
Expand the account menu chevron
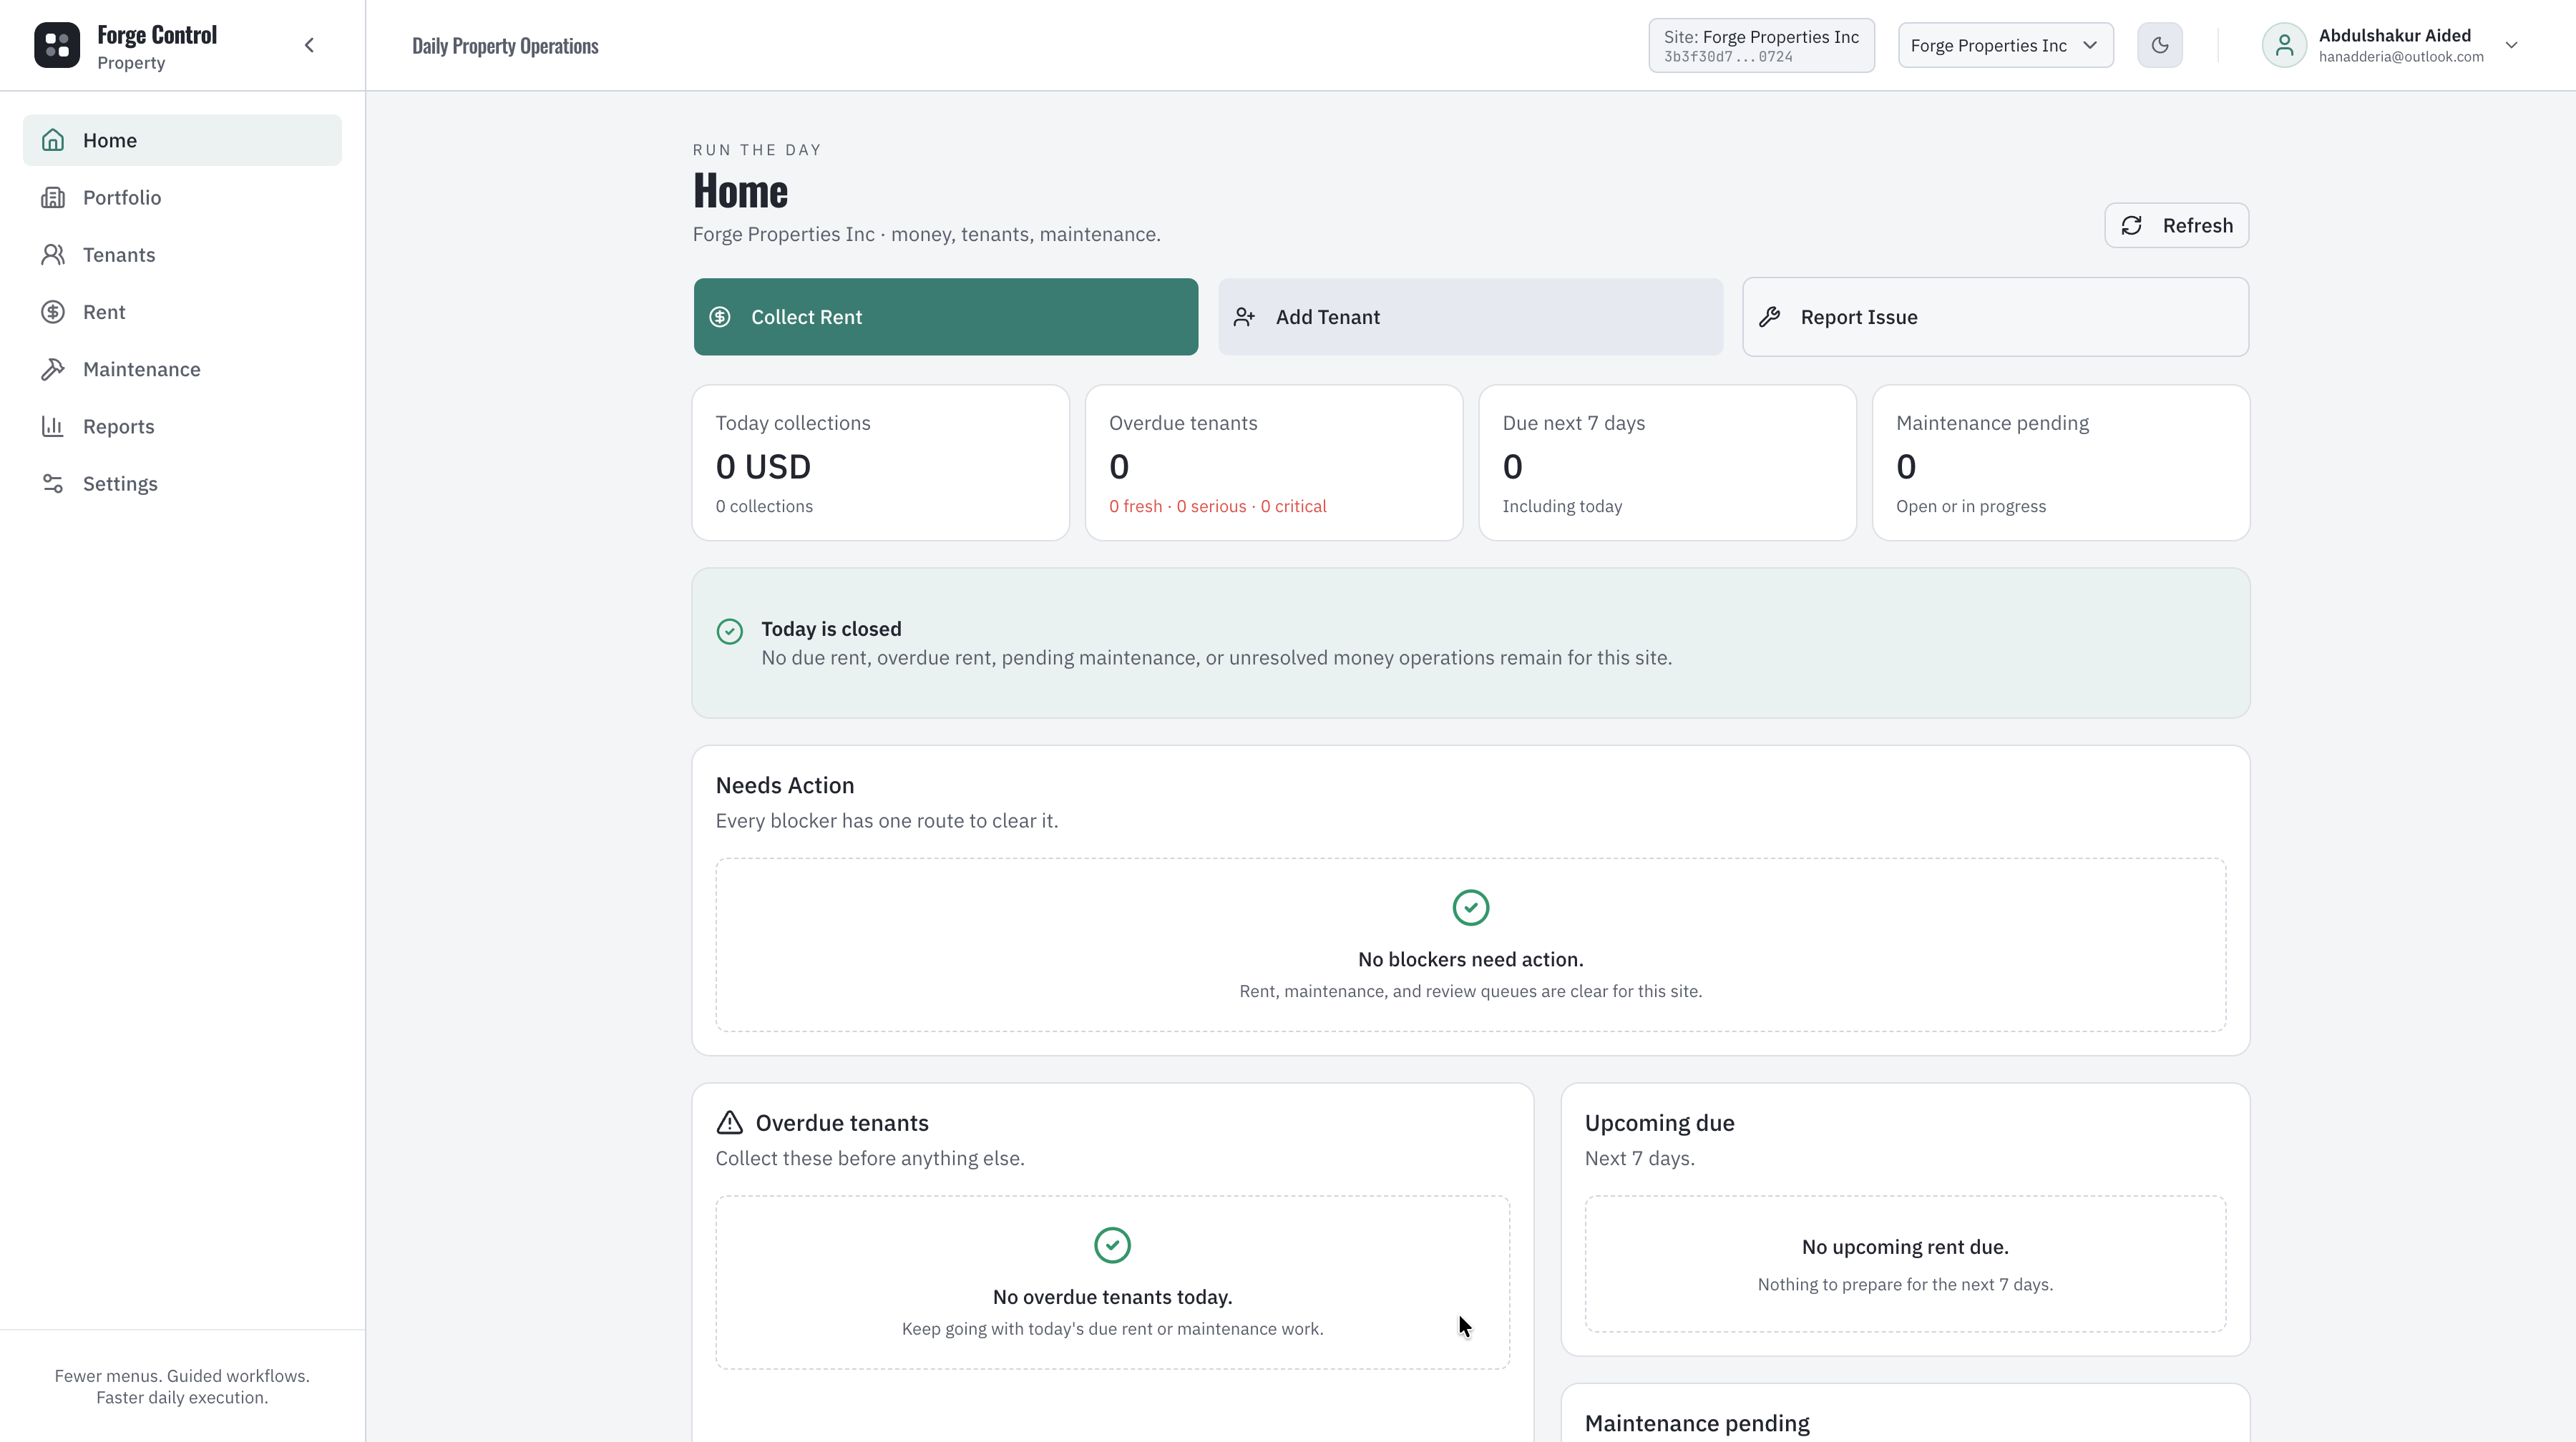pos(2511,45)
